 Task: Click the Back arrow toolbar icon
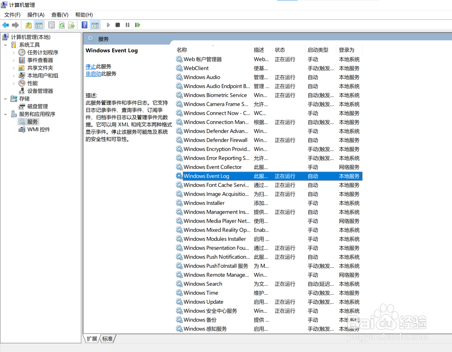coord(5,25)
